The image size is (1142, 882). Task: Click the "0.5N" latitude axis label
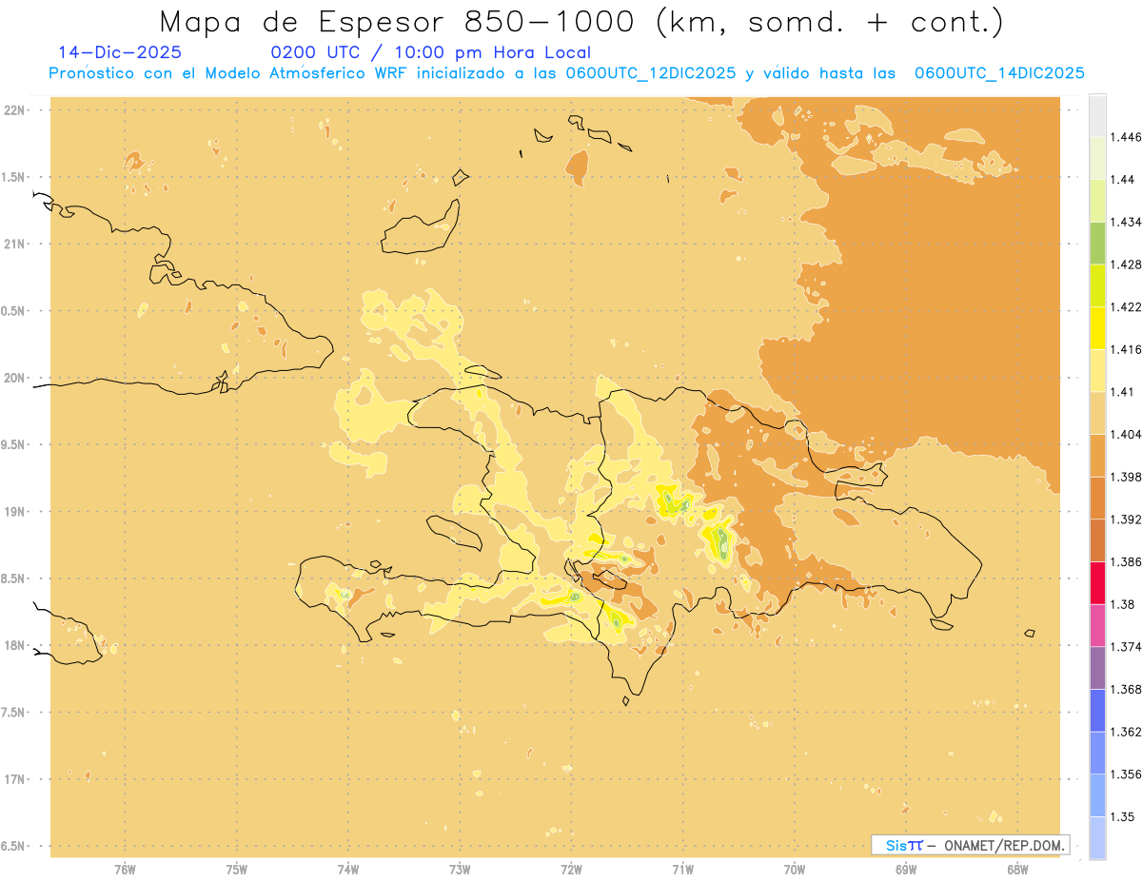tap(14, 311)
